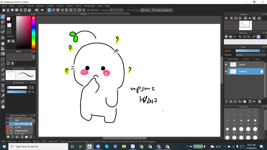Select the Eraser tool
267x150 pixels.
(3, 22)
